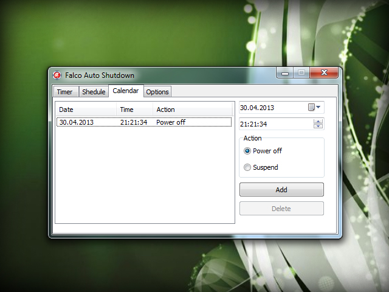Select the Calendar tab

[x=126, y=91]
